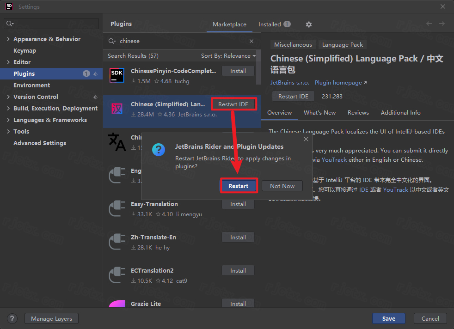The height and width of the screenshot is (329, 454).
Task: Select the translate-symbol plugin icon
Action: pyautogui.click(x=117, y=142)
